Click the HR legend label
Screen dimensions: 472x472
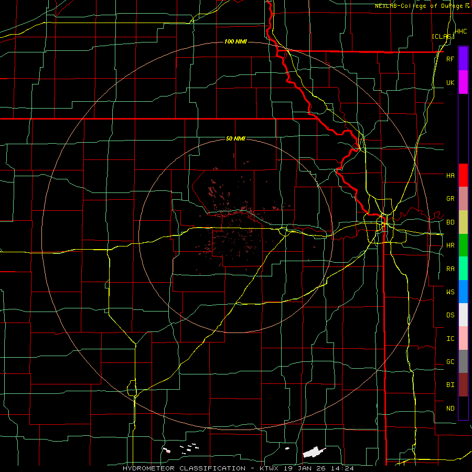[450, 245]
